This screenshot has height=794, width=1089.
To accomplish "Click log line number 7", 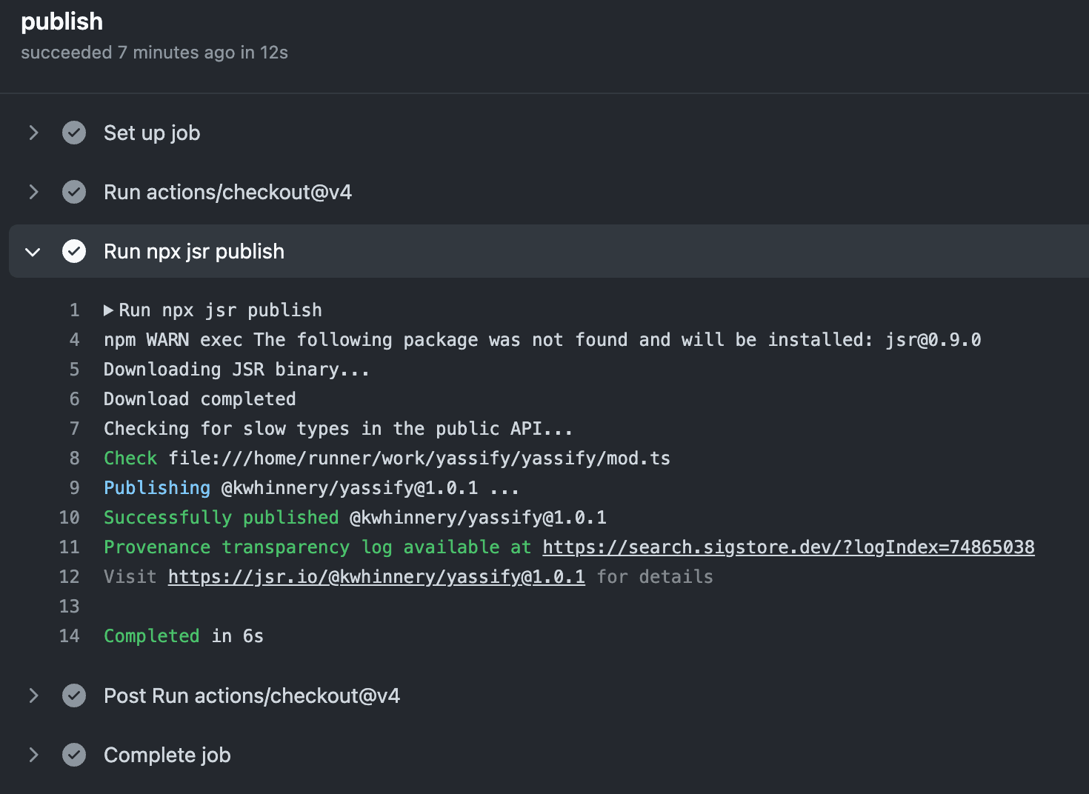I will pyautogui.click(x=74, y=429).
